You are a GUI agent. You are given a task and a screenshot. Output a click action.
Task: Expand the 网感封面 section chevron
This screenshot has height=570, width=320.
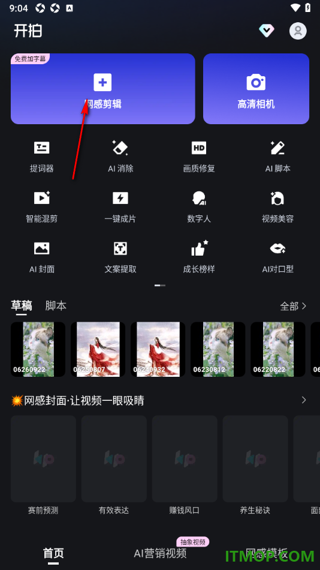(x=304, y=400)
